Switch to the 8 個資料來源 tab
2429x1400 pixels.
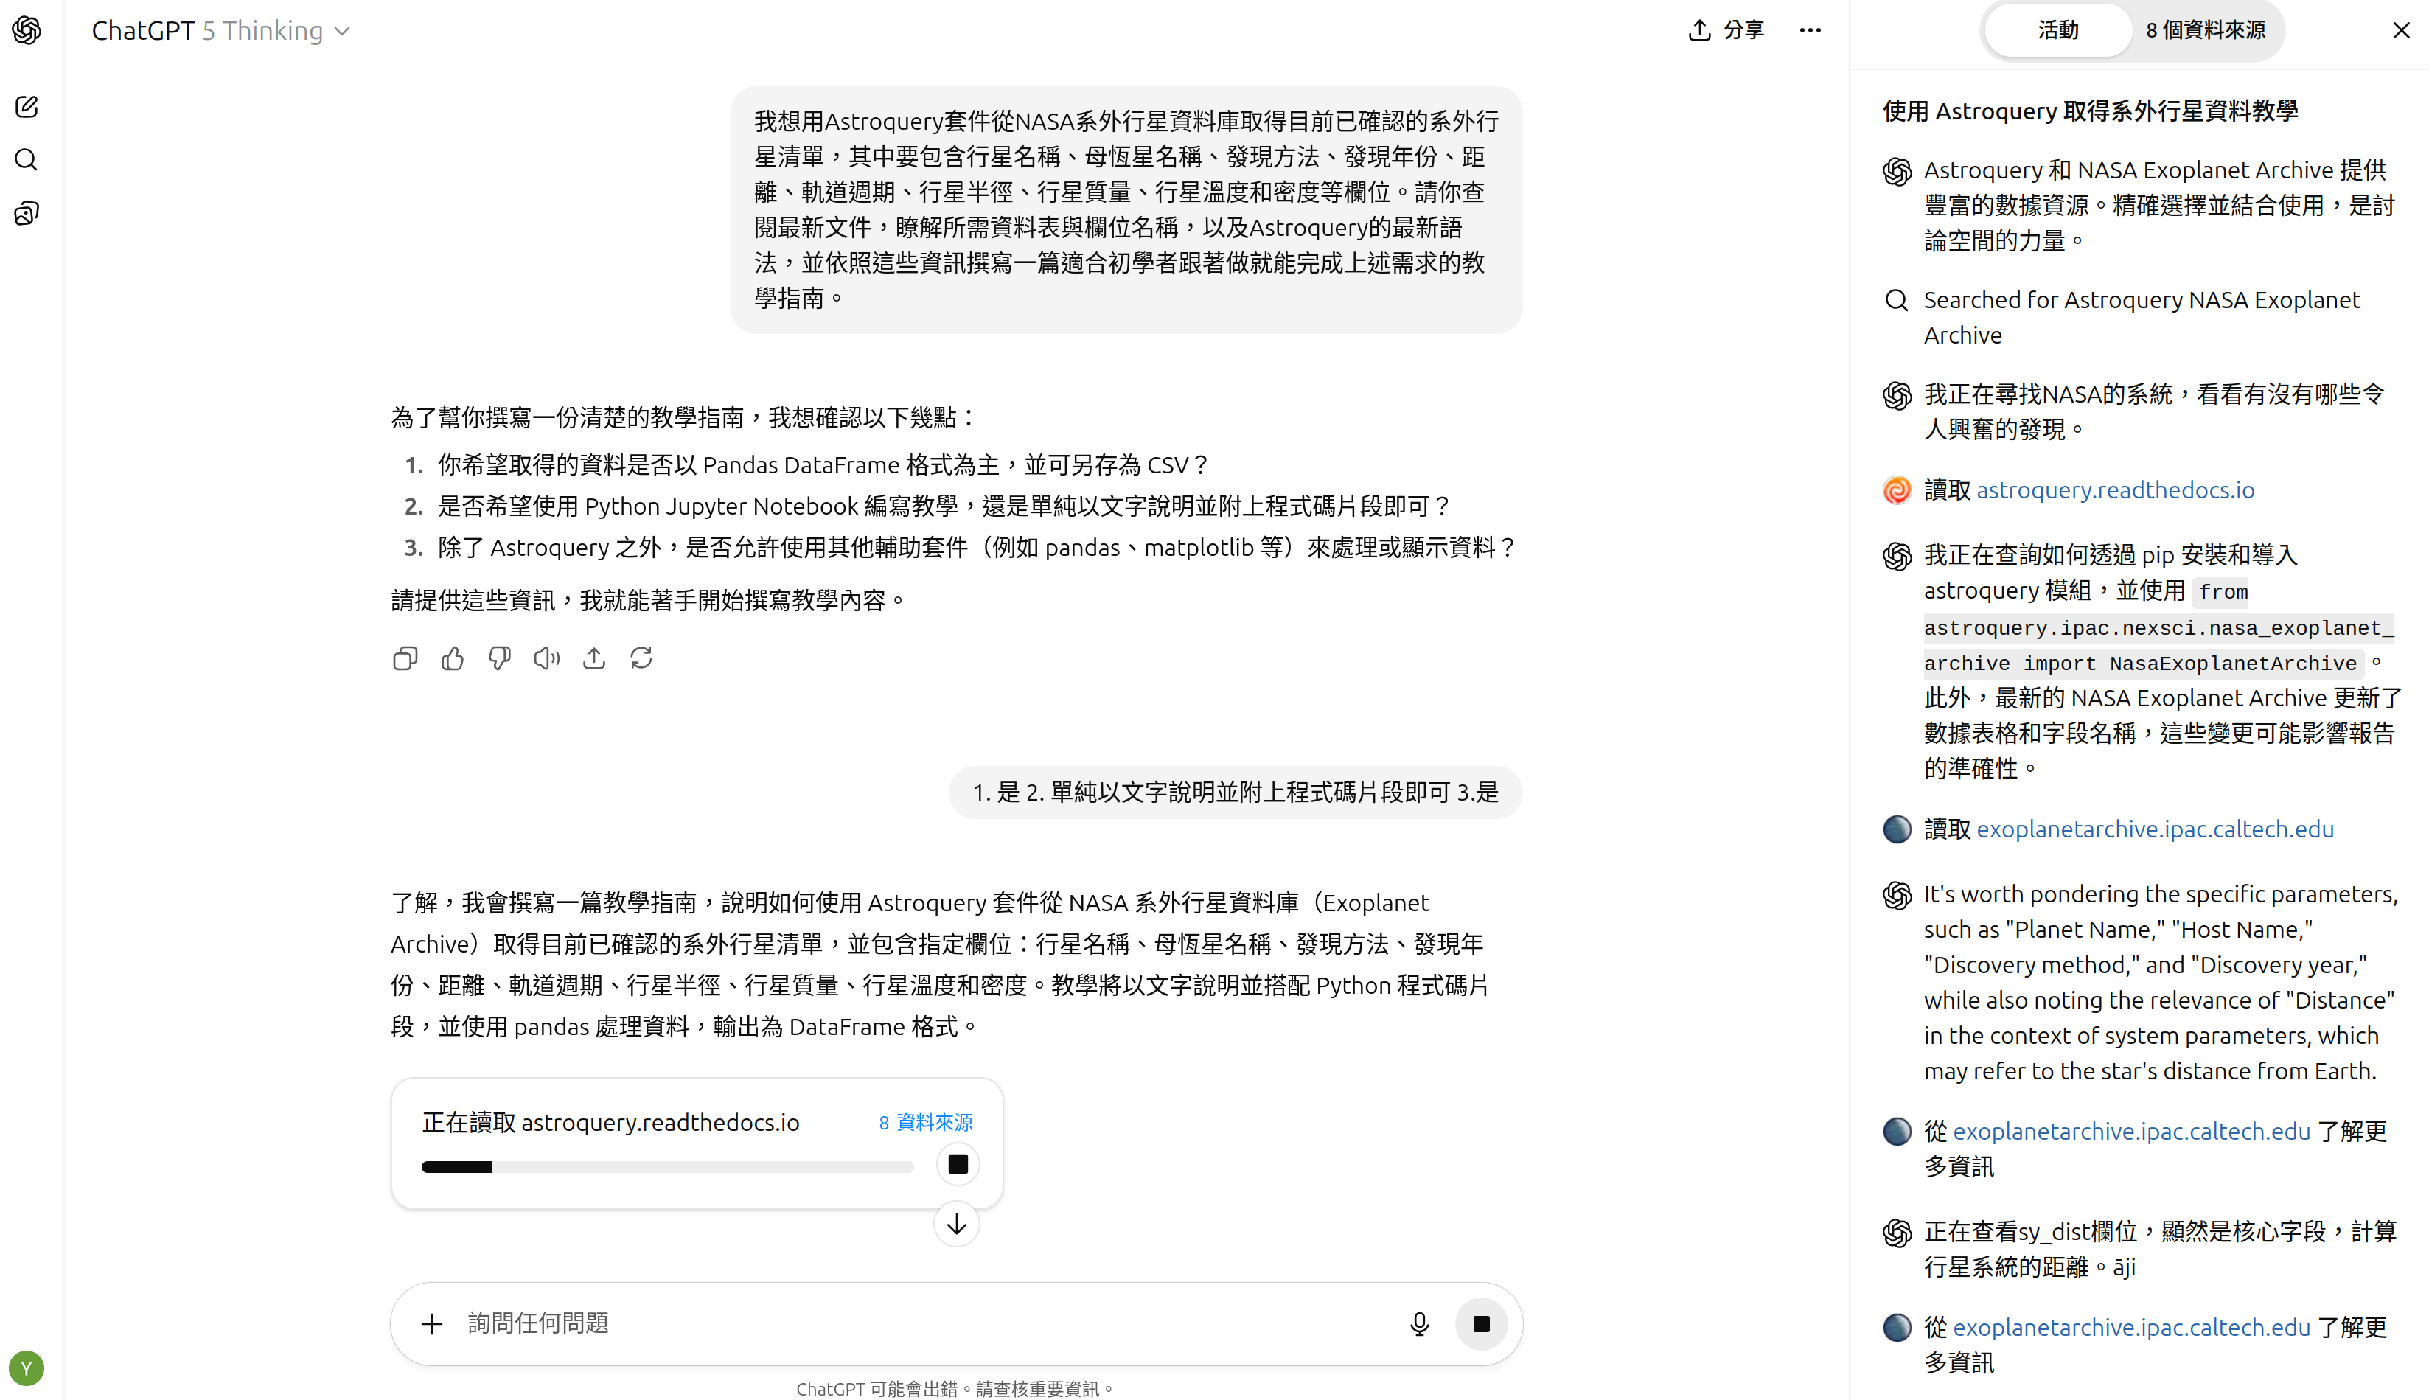click(x=2205, y=31)
